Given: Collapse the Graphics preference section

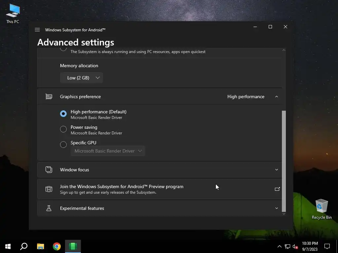Looking at the screenshot, I should 277,97.
